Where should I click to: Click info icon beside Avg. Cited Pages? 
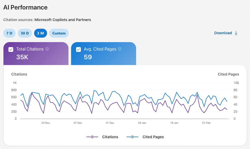[120, 49]
